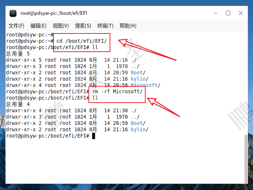Click the '总用量 4' line
Image resolution: width=253 pixels, height=190 pixels.
[x=18, y=104]
